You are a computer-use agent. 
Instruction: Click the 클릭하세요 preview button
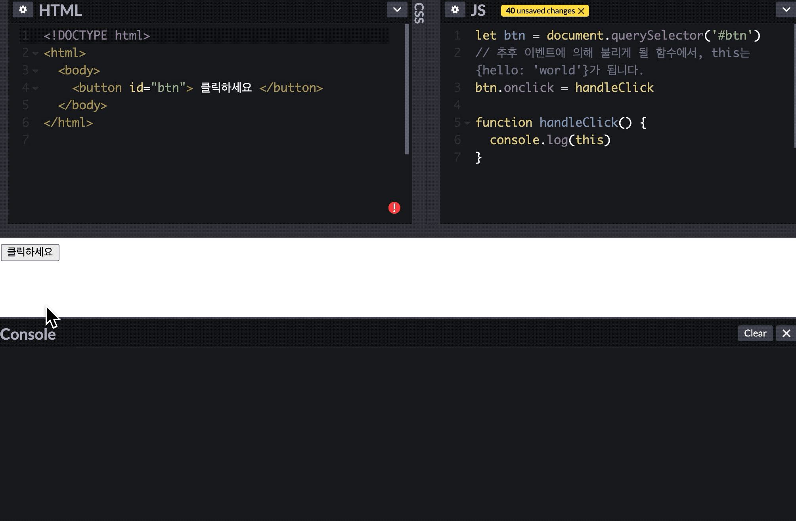30,252
